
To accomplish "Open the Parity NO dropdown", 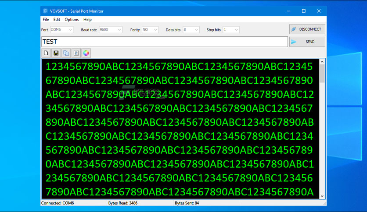I will 150,30.
